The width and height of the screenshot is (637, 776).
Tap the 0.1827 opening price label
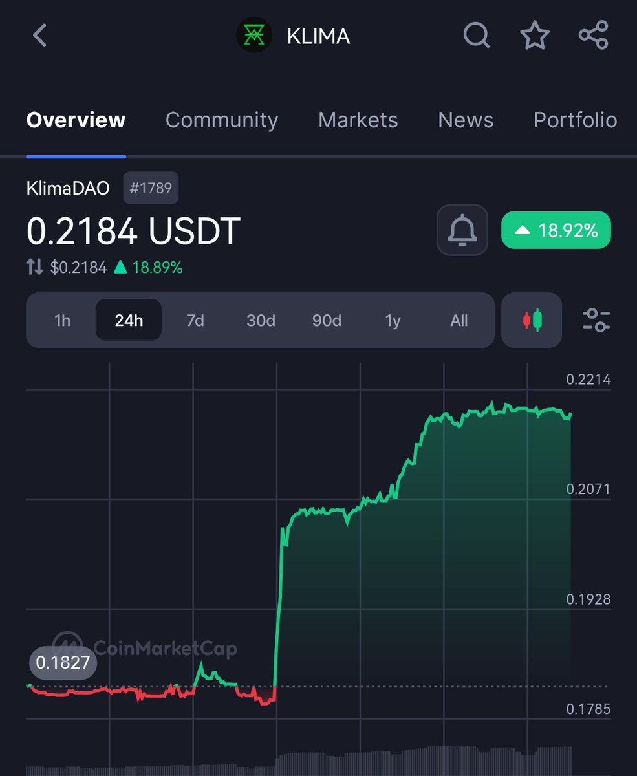(63, 663)
